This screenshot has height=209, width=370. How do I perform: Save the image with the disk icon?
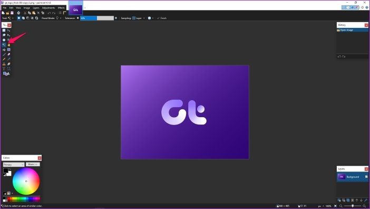coord(12,13)
